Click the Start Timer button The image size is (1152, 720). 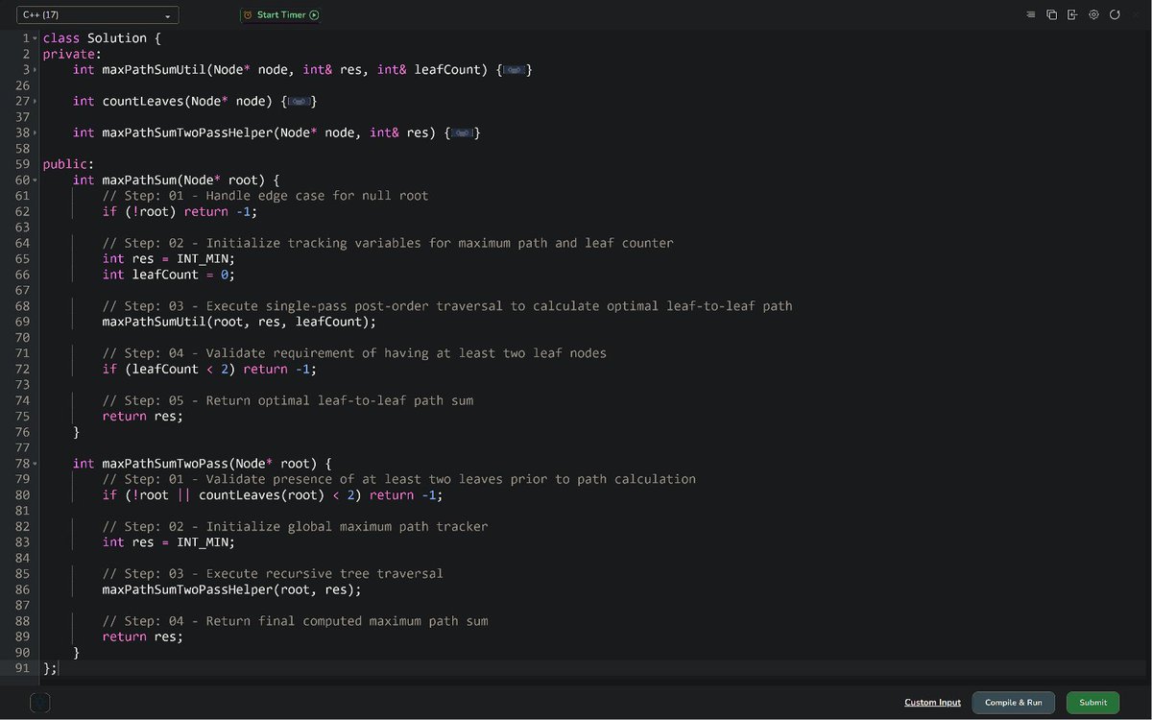pos(280,15)
